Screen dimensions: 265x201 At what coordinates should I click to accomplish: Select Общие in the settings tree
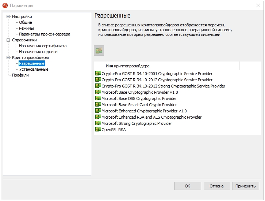25,22
